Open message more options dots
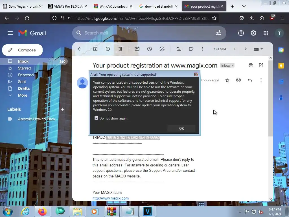The image size is (289, 217). [x=261, y=80]
